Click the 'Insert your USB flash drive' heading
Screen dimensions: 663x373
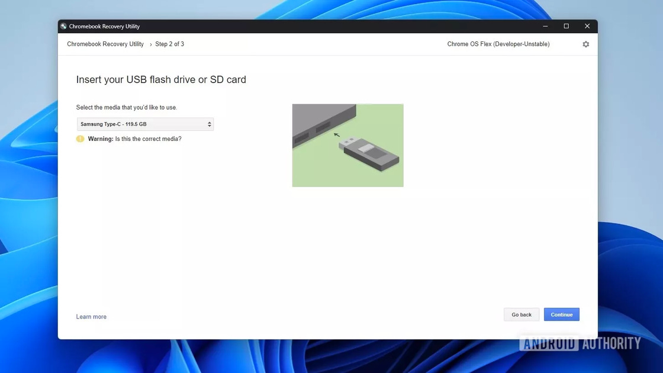tap(161, 79)
